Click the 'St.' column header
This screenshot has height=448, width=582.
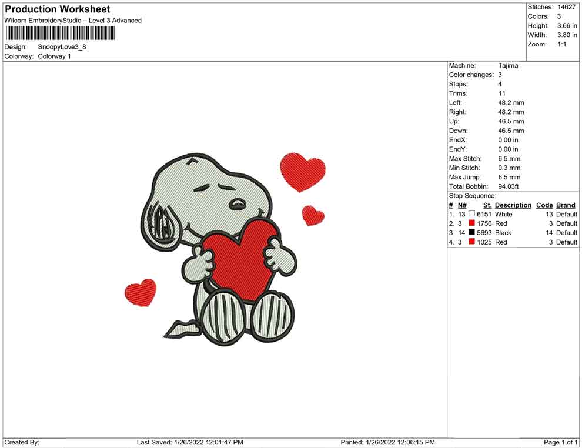[487, 205]
